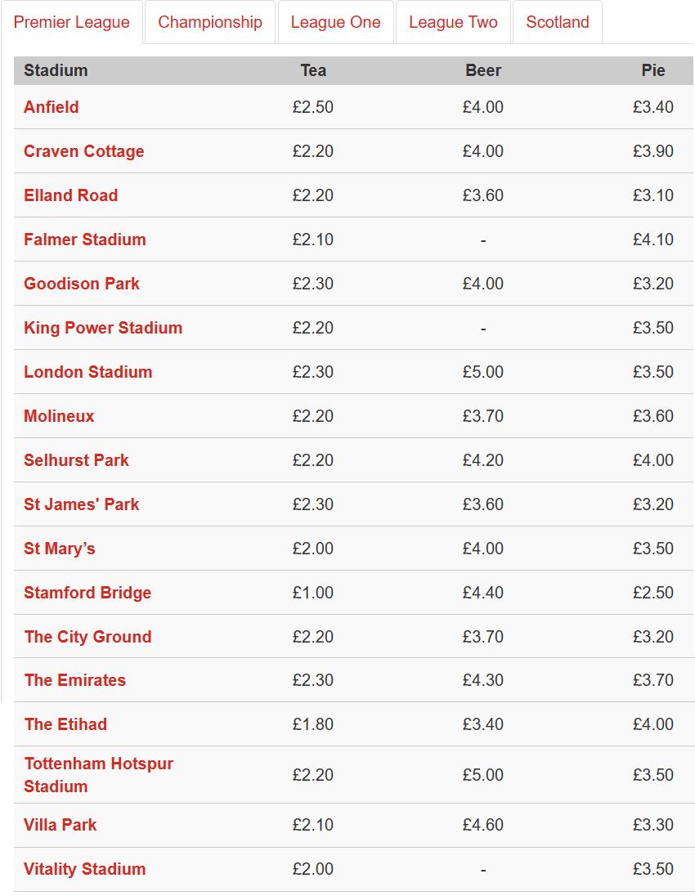
Task: Open the Elland Road link
Action: (71, 195)
